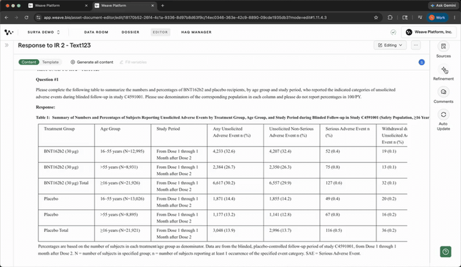The height and width of the screenshot is (267, 461).
Task: Click the document title Response to IR 2
Action: 54,45
